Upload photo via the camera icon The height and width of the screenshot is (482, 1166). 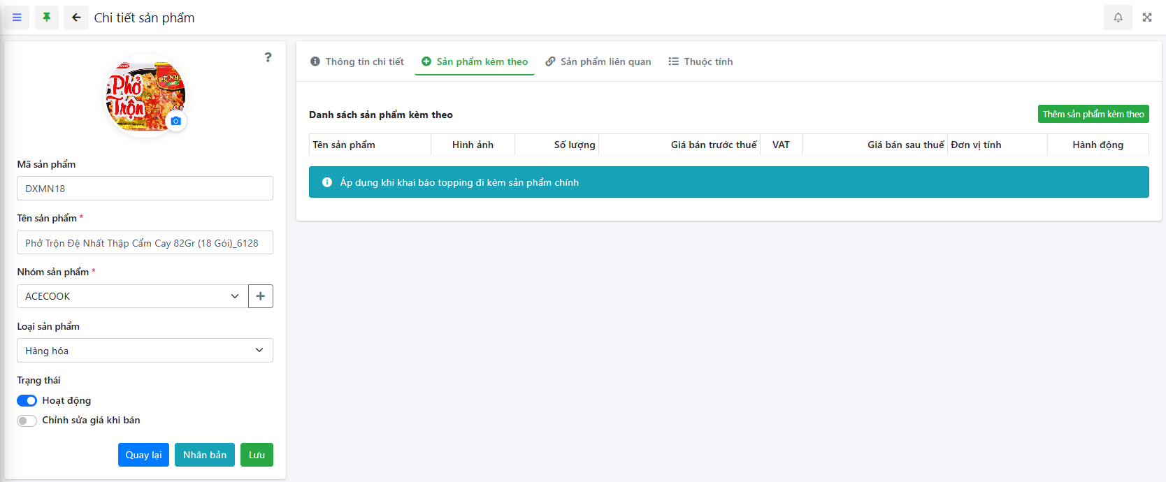(x=175, y=121)
